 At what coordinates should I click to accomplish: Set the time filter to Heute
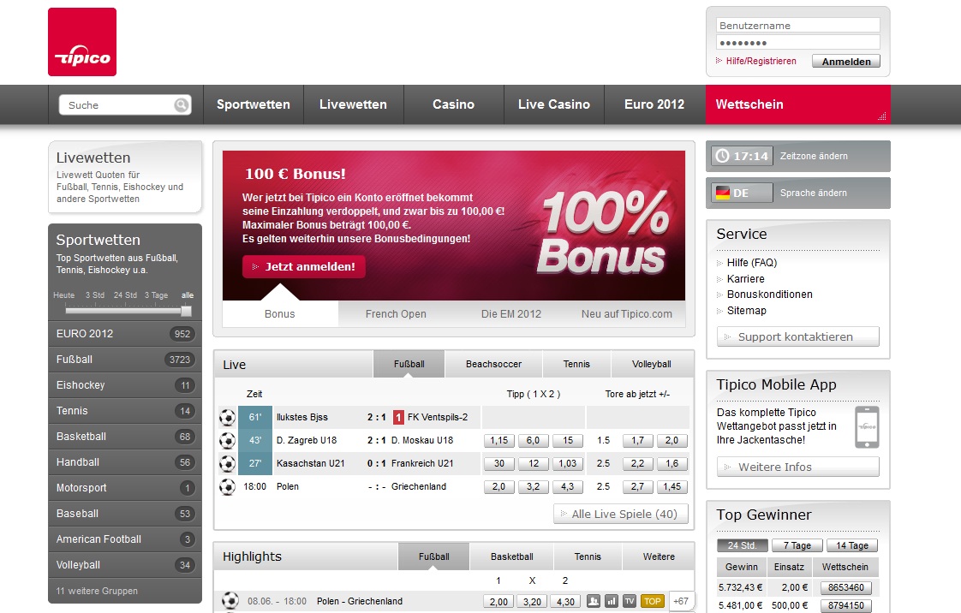63,295
